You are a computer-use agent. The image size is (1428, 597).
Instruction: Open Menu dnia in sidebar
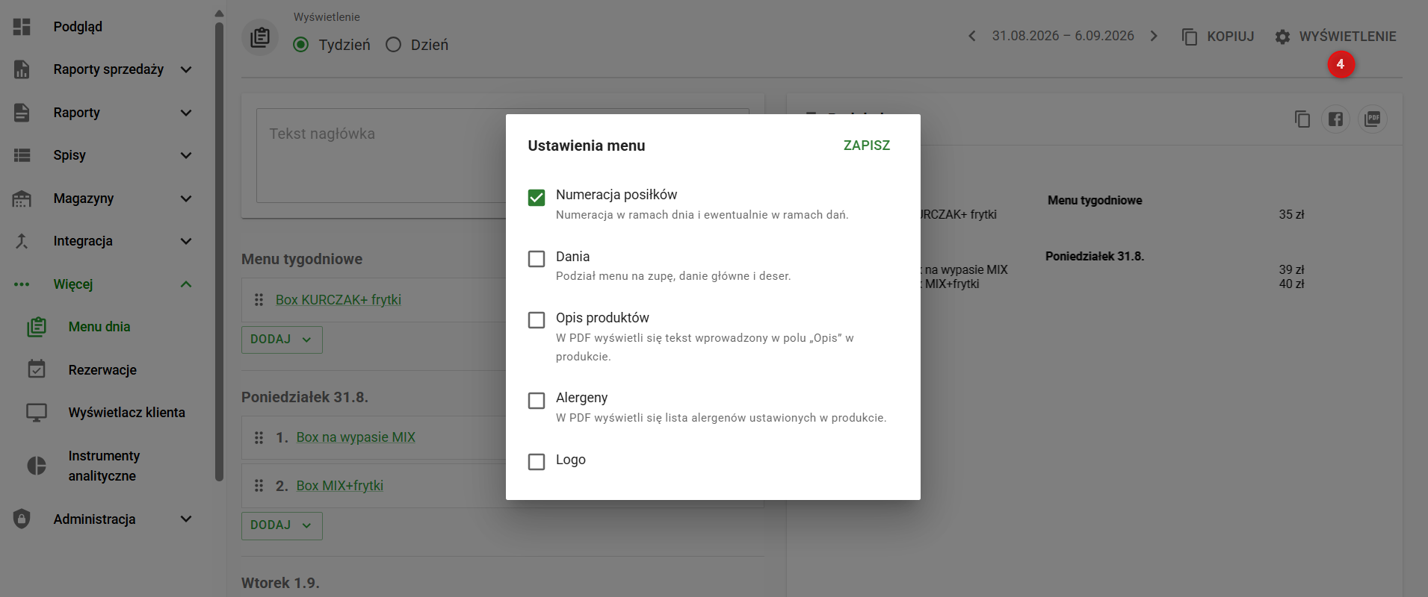pos(99,327)
